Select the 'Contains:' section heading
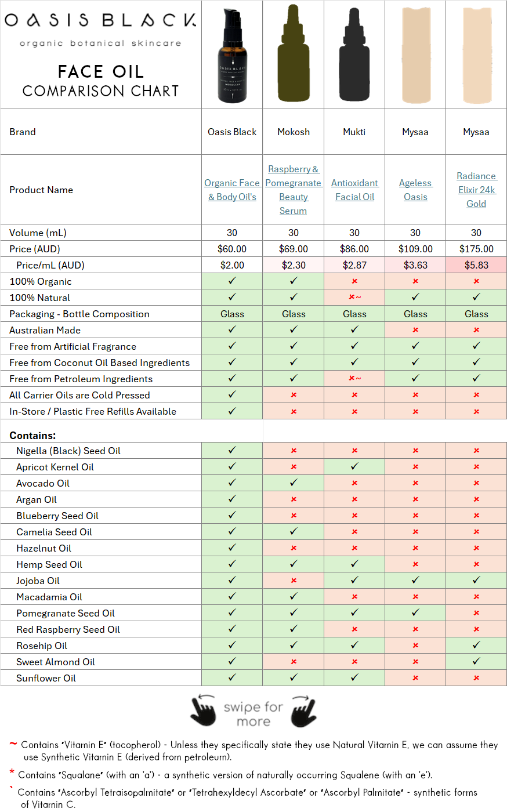The image size is (507, 812). point(32,436)
